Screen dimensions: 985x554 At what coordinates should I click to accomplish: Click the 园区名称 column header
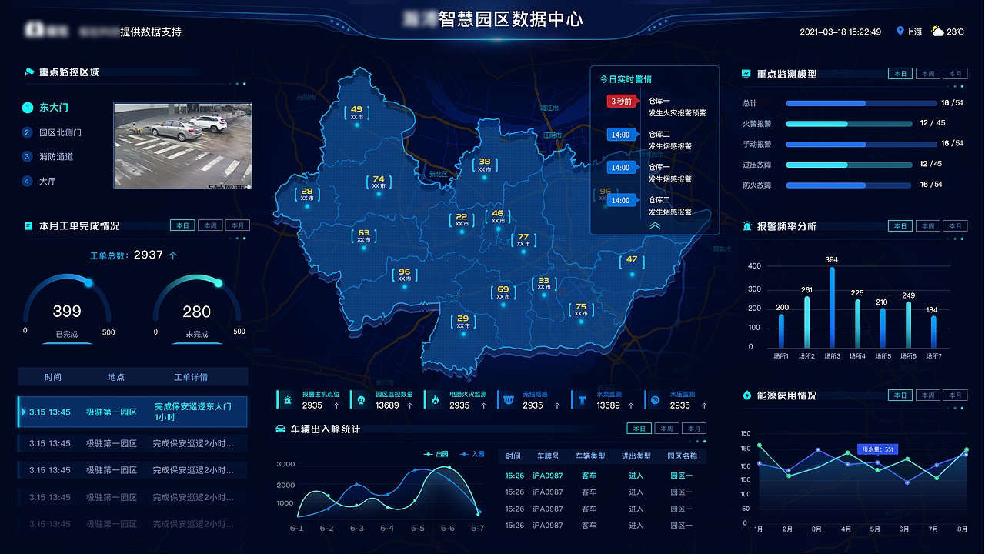[x=682, y=456]
